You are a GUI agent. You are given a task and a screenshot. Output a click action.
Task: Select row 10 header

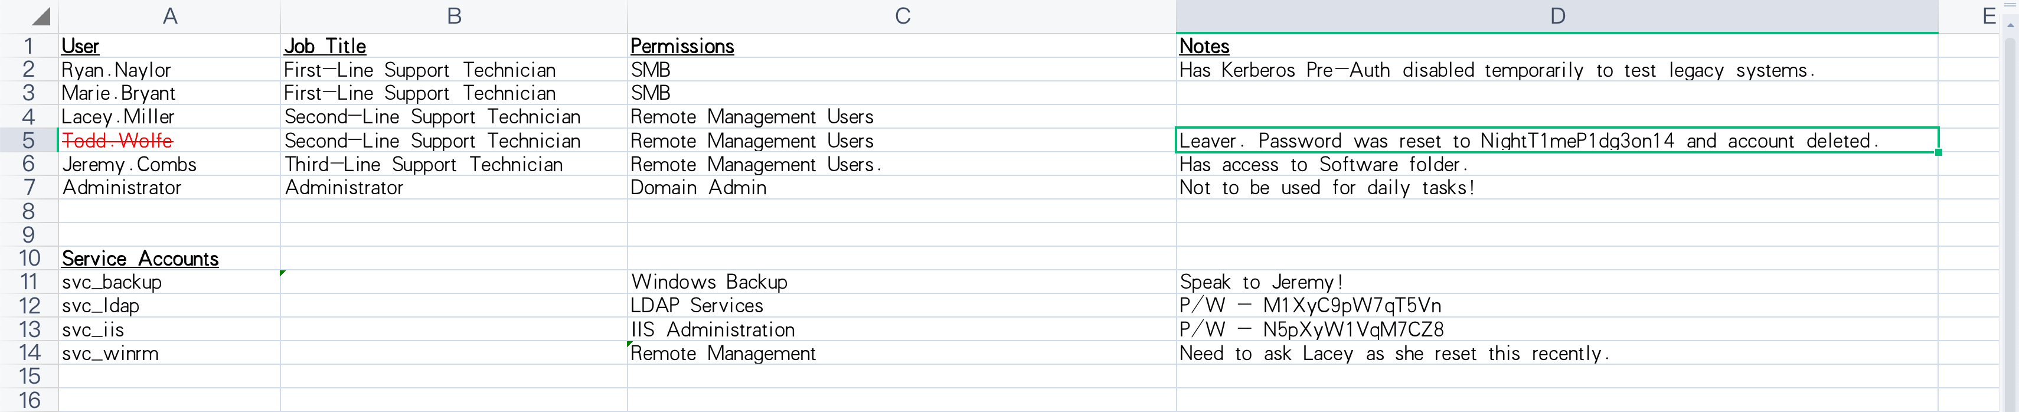pos(29,259)
